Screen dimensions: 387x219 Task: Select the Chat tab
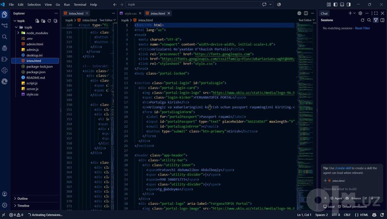coord(324,13)
